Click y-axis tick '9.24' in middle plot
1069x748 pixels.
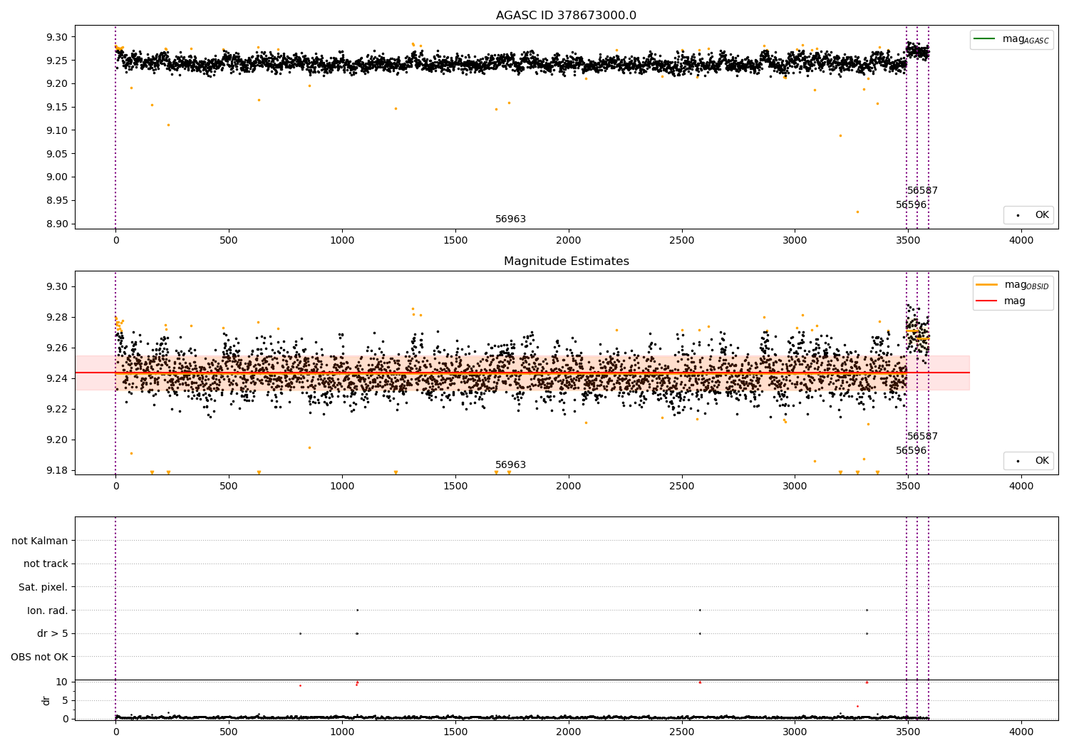pyautogui.click(x=56, y=378)
